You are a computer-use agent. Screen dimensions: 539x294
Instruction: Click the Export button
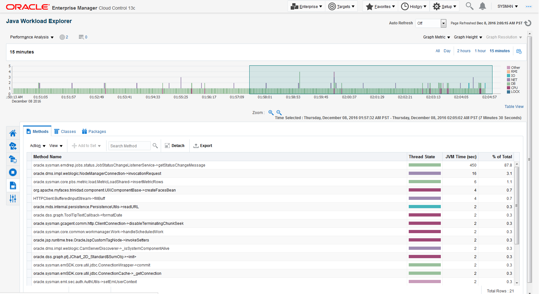203,146
